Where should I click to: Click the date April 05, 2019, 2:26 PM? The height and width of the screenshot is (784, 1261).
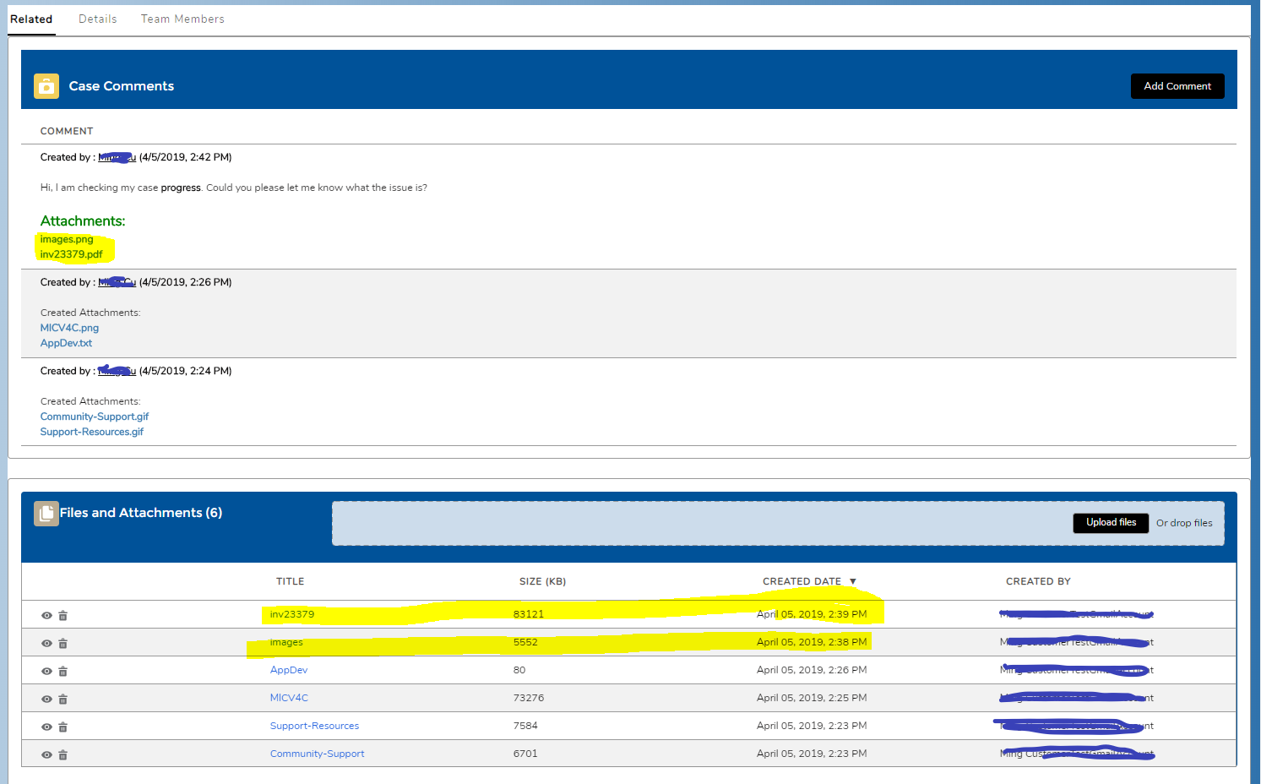812,670
